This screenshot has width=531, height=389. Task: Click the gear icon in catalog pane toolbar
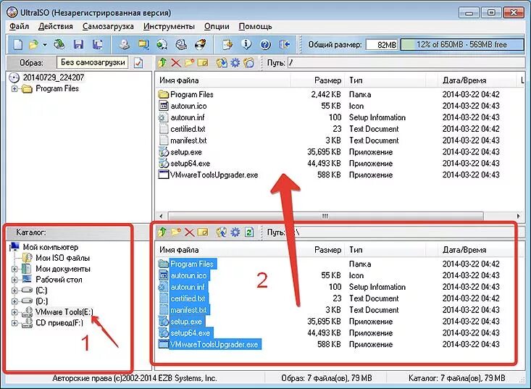235,232
